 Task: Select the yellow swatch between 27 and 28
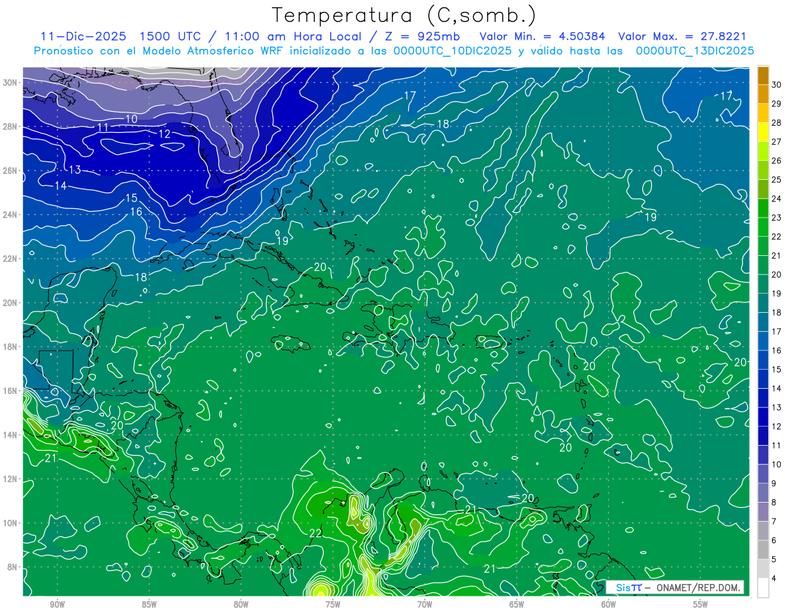point(763,132)
